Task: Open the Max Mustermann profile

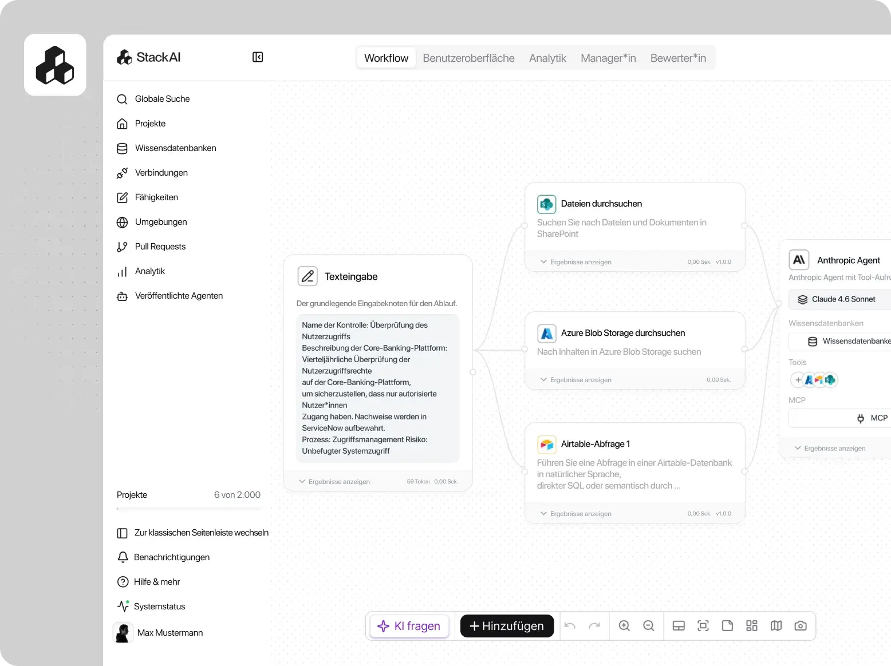Action: pos(159,633)
